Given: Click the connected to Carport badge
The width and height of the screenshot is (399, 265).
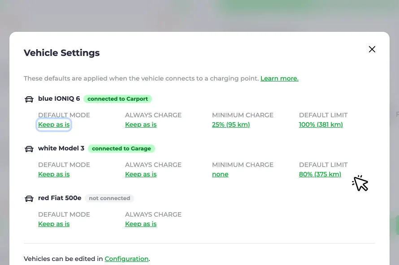Looking at the screenshot, I should [117, 99].
